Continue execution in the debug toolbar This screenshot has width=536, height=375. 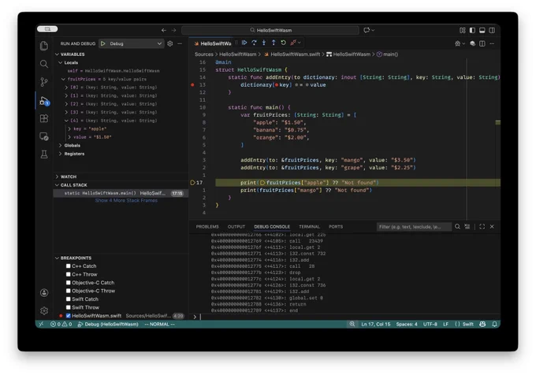pyautogui.click(x=244, y=43)
